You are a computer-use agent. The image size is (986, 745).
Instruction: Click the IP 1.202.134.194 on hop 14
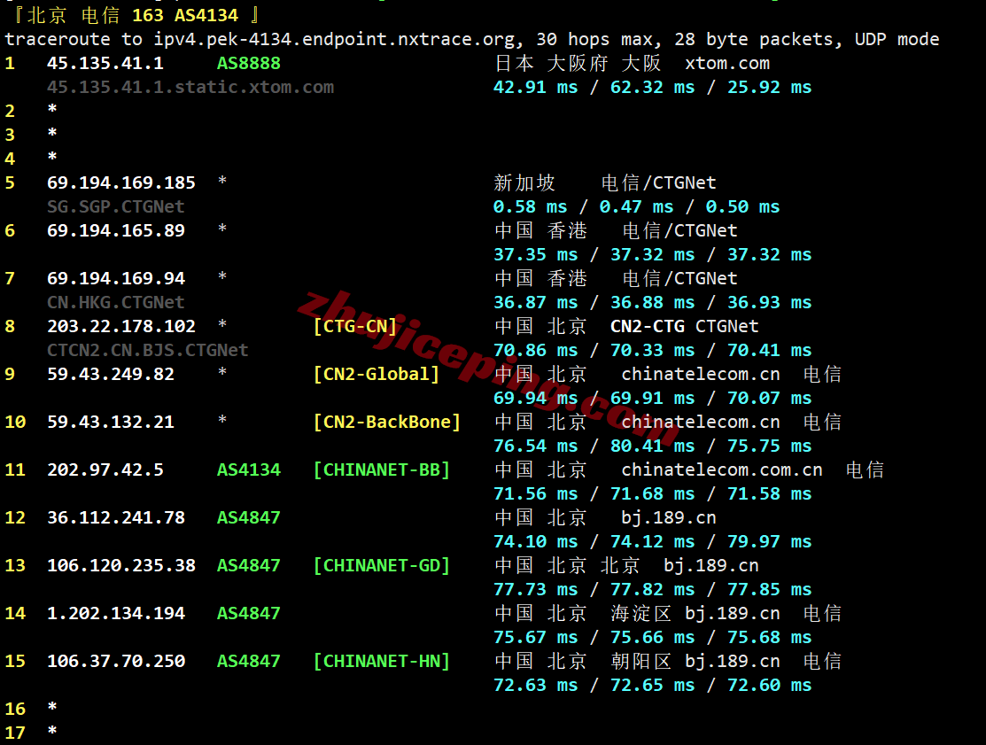click(x=116, y=613)
